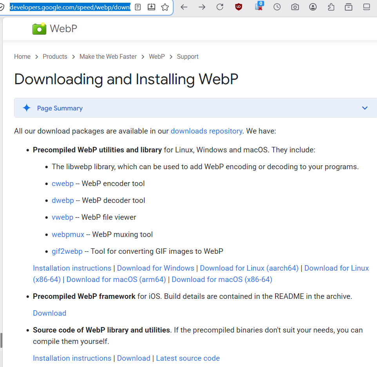Click the vertical scrollbar handle at left edge
The height and width of the screenshot is (367, 377).
(1, 340)
